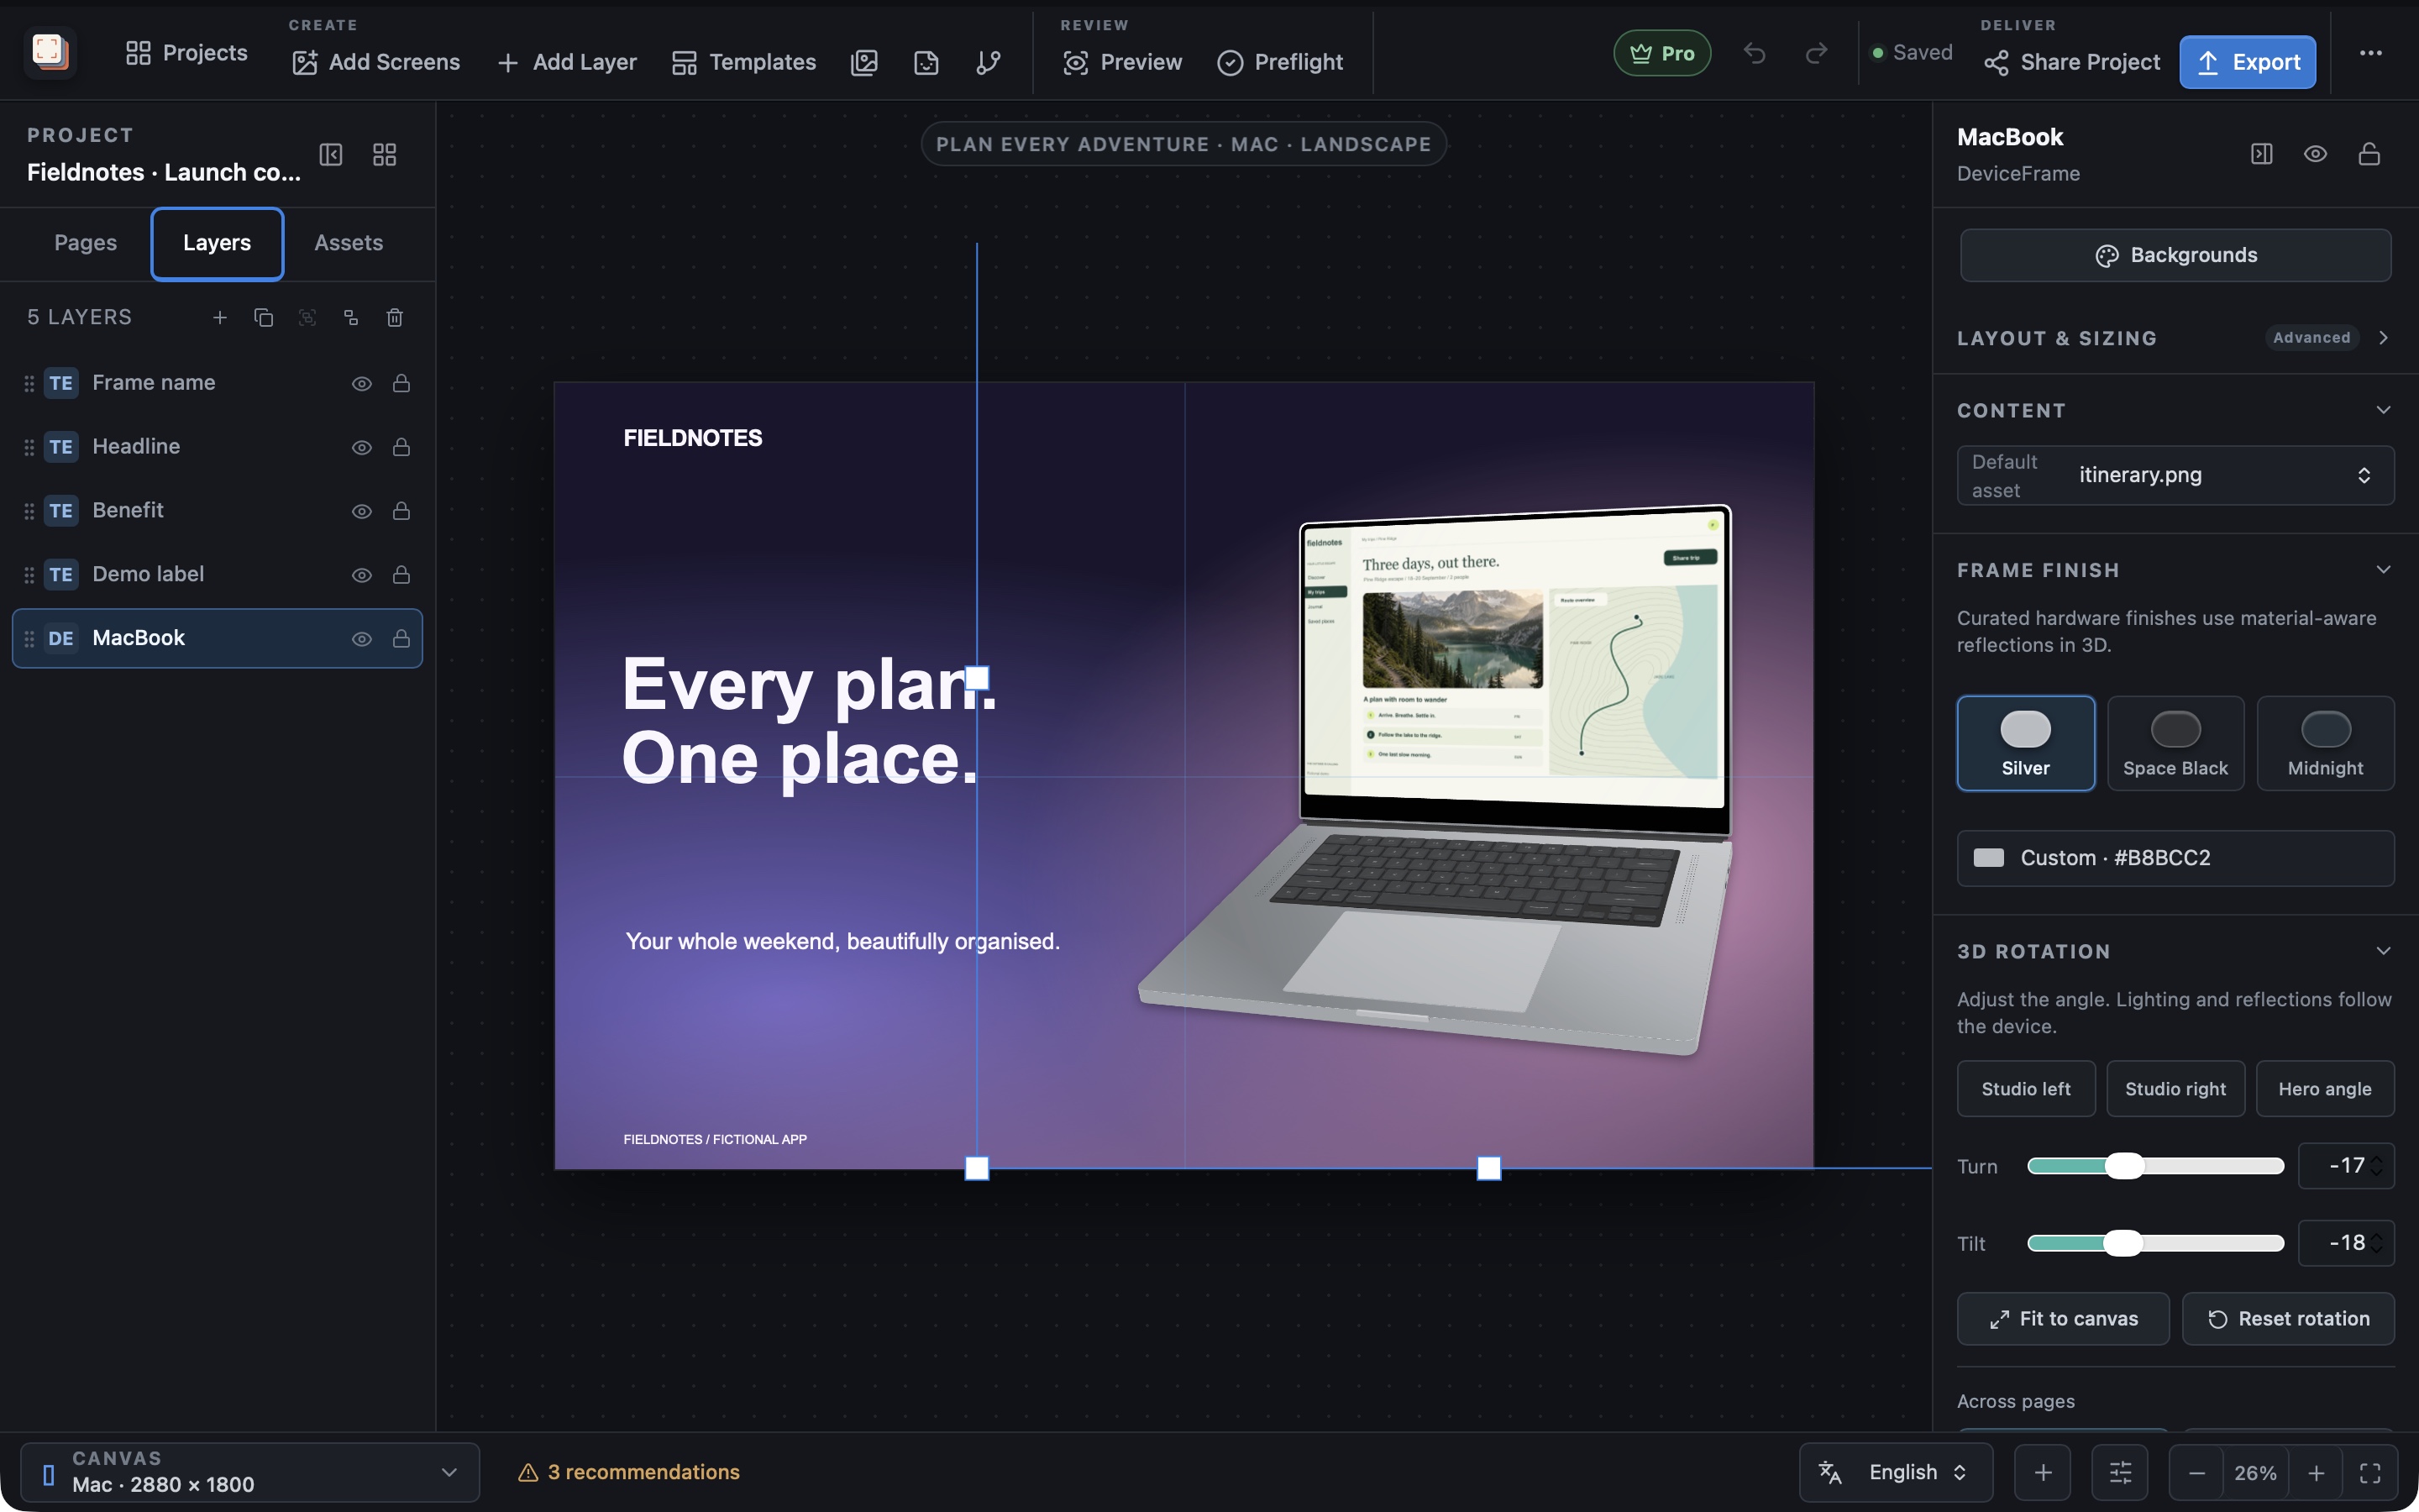Image resolution: width=2419 pixels, height=1512 pixels.
Task: Hide the Headline layer
Action: (362, 447)
